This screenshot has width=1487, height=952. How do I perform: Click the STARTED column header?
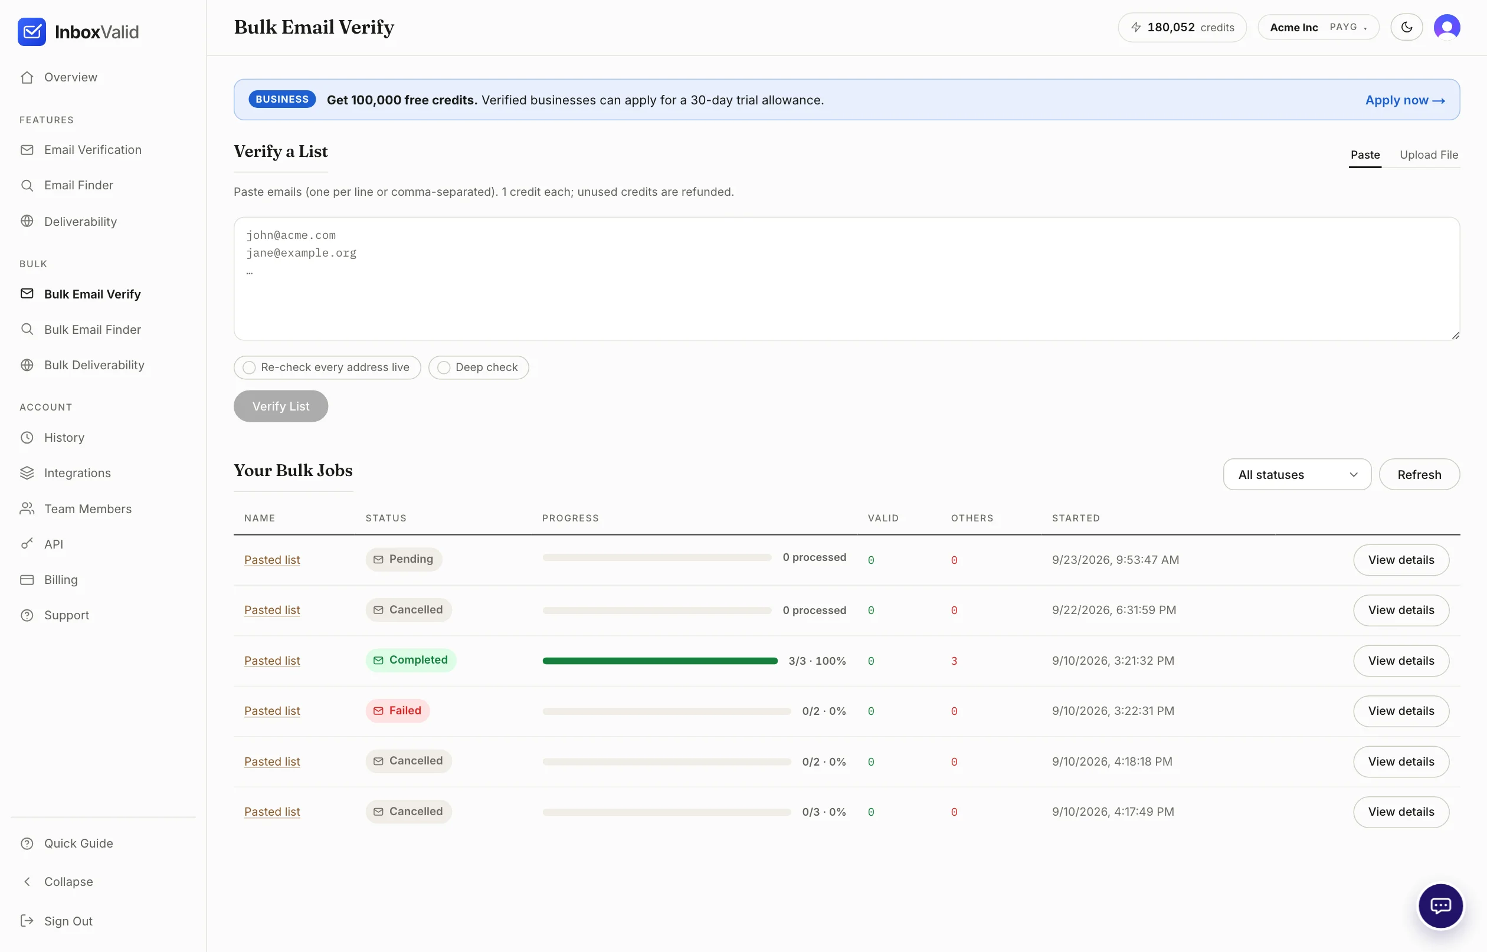coord(1076,518)
